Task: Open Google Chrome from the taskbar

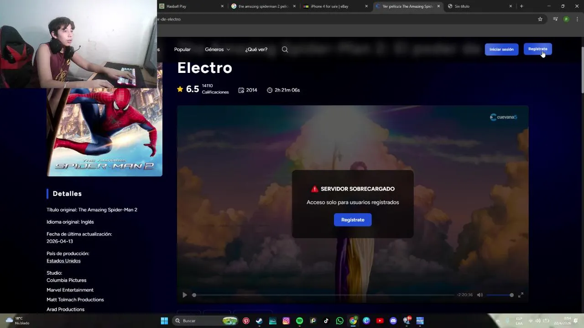Action: pyautogui.click(x=353, y=321)
